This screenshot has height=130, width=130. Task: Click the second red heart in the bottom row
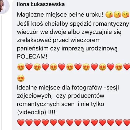(x=29, y=123)
